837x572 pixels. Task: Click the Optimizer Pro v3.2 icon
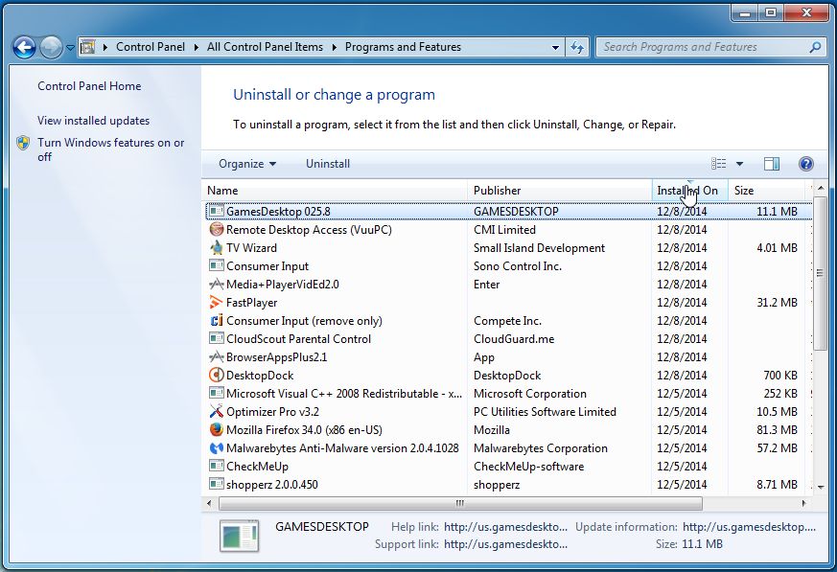pos(216,411)
